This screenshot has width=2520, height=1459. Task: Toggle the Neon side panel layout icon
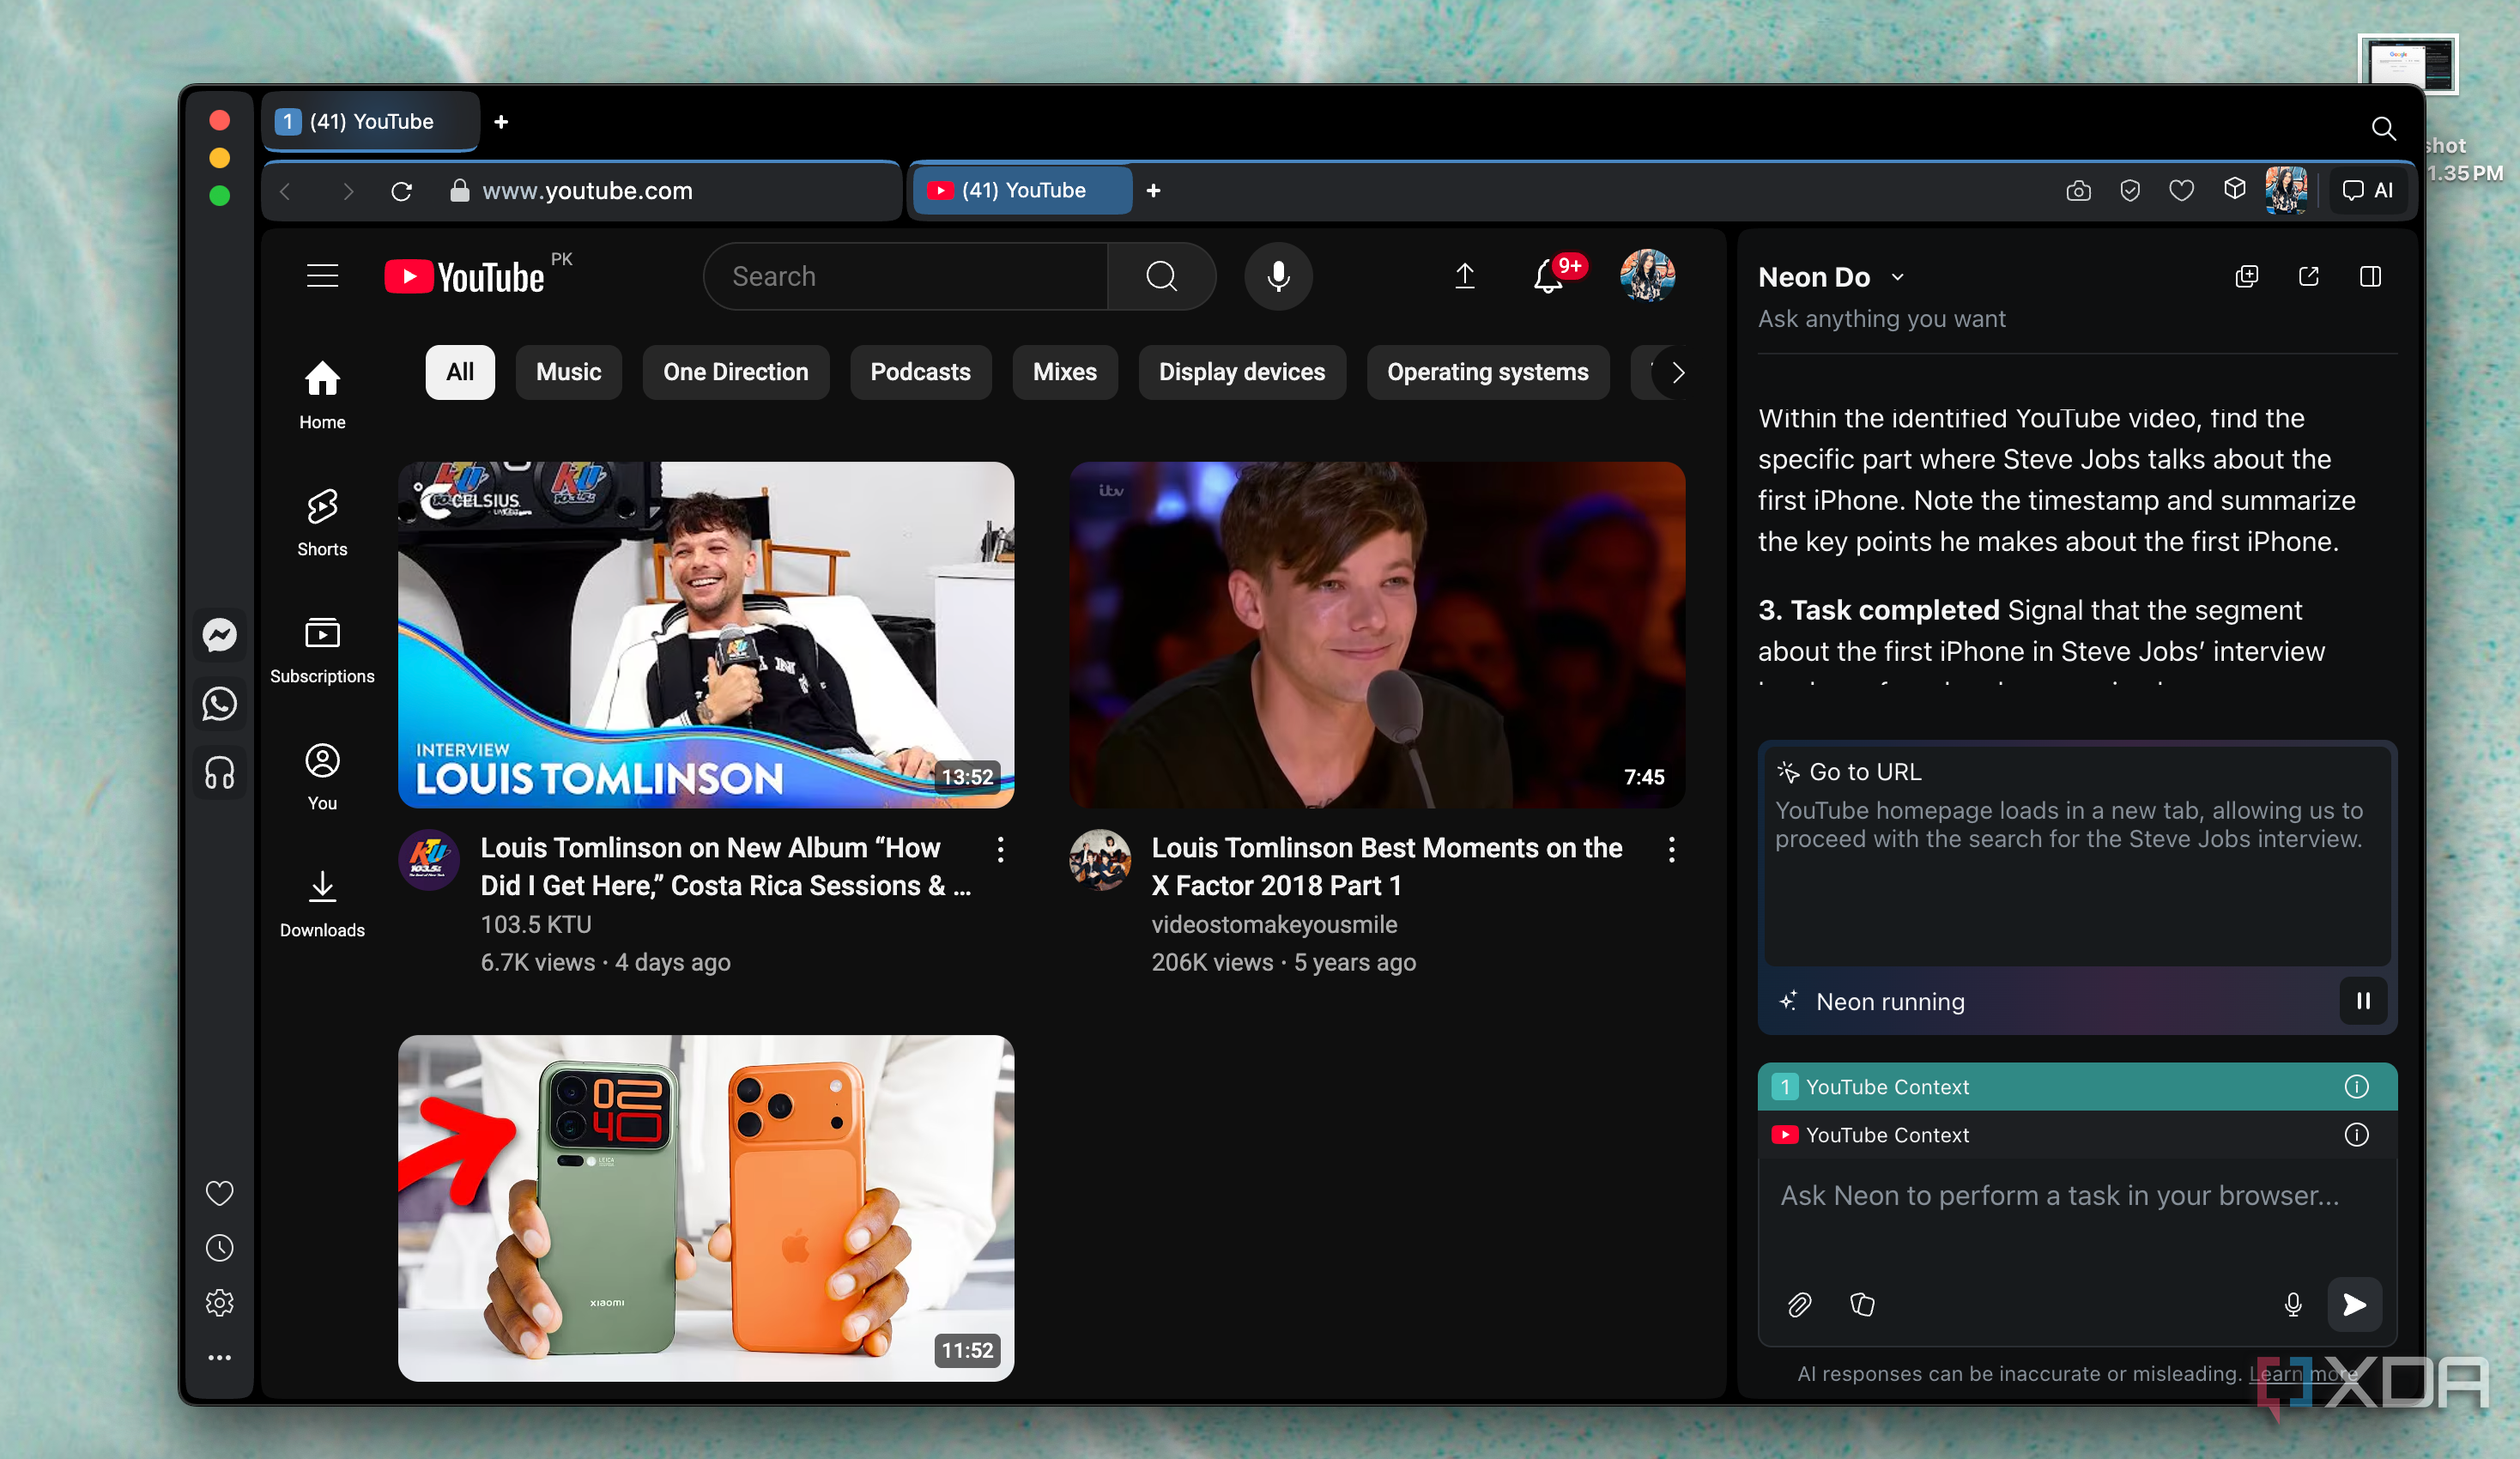tap(2370, 277)
